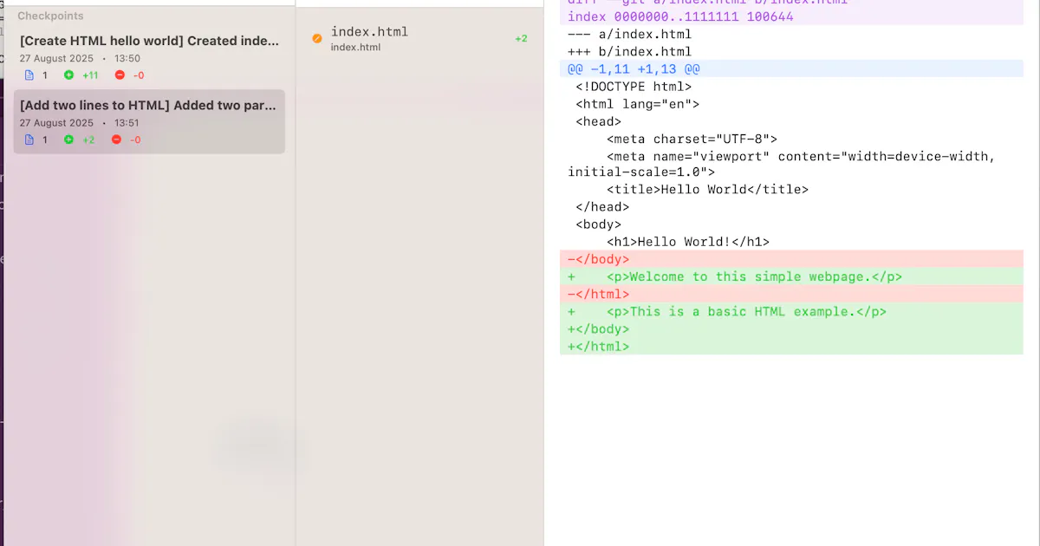Viewport: 1040px width, 546px height.
Task: Click the small index.html path subtitle
Action: pyautogui.click(x=355, y=48)
